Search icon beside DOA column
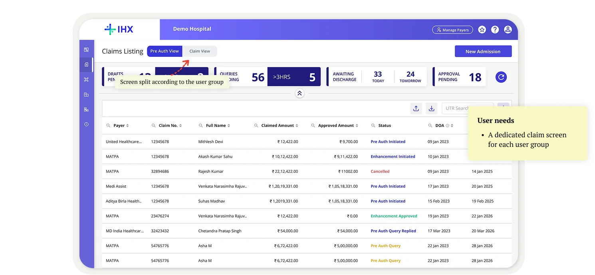The width and height of the screenshot is (595, 275). (430, 125)
